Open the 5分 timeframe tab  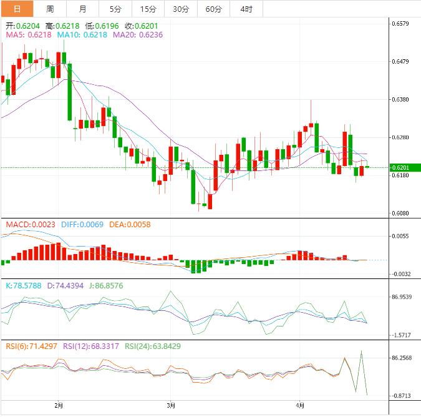(115, 9)
